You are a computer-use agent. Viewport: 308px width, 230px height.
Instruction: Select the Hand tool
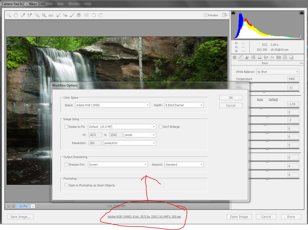pyautogui.click(x=16, y=15)
